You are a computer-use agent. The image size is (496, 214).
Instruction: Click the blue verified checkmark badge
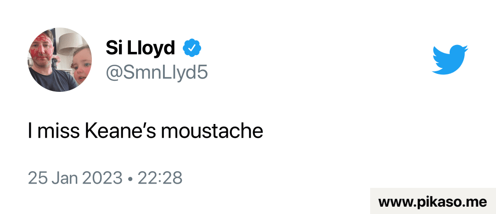tap(192, 47)
